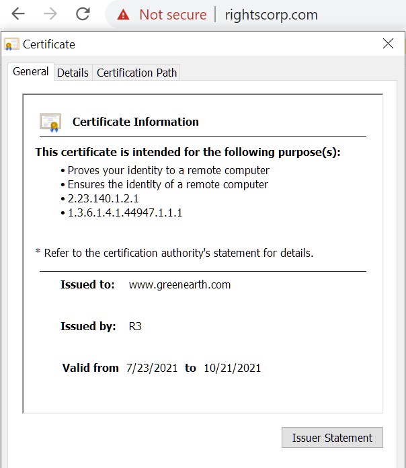Click 'Ensures the identity of a remote computer'
The width and height of the screenshot is (406, 468).
167,184
